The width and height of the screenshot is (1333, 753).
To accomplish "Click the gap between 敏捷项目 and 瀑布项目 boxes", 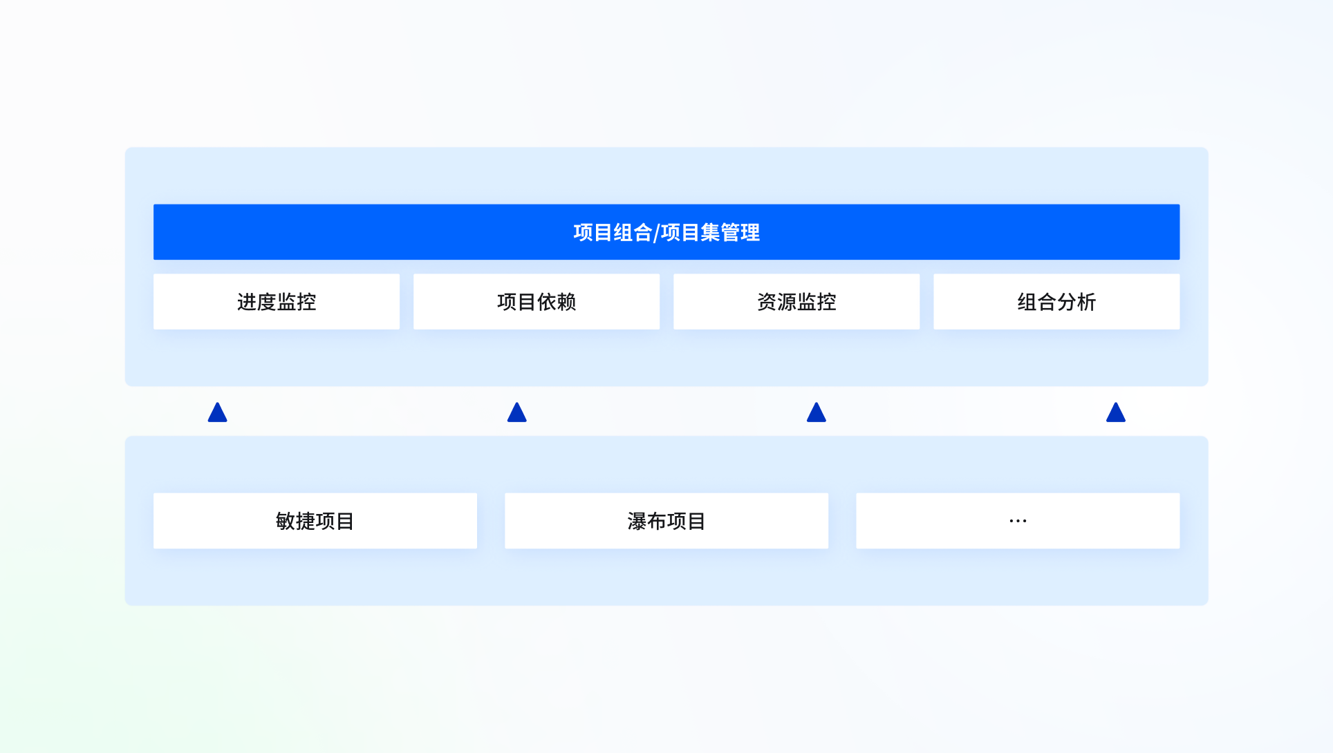I will pos(491,521).
